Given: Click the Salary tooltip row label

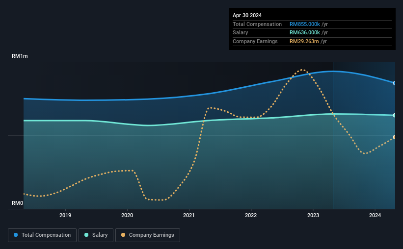Looking at the screenshot, I should point(241,33).
